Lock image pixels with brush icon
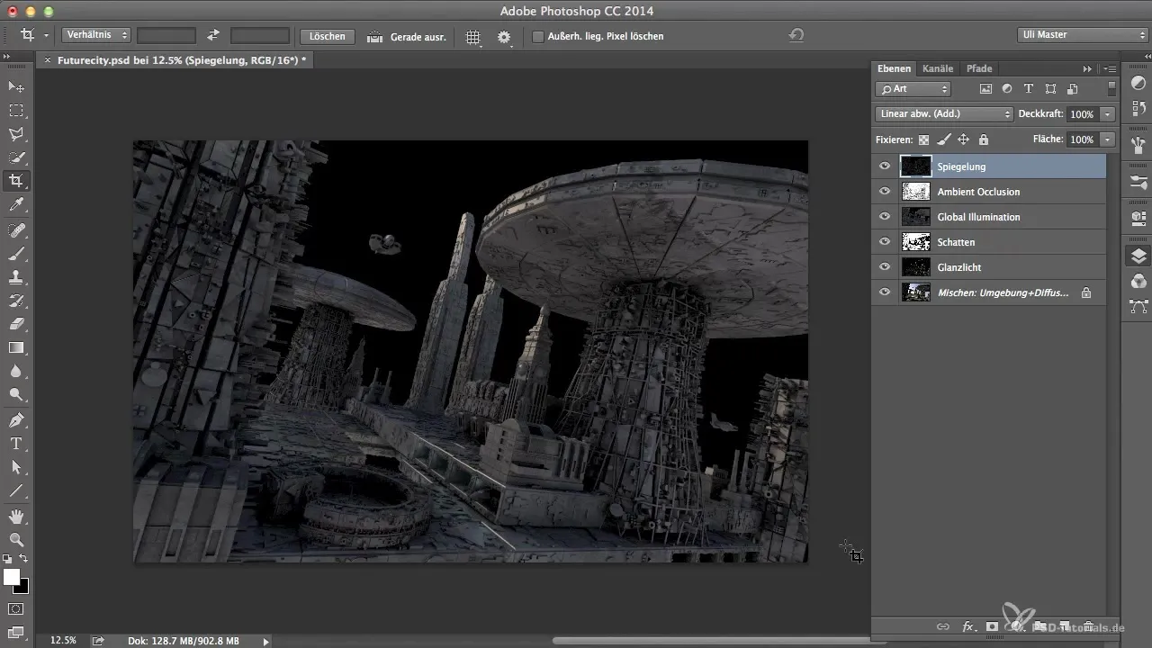Screen dimensions: 1152x648 (x=943, y=139)
